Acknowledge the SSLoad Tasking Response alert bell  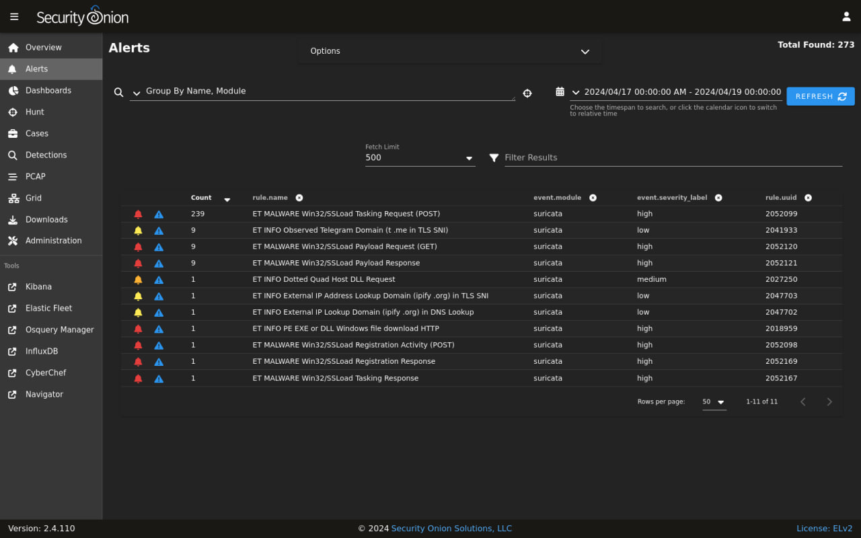tap(139, 379)
